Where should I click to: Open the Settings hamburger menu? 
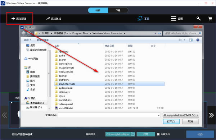click(174, 19)
